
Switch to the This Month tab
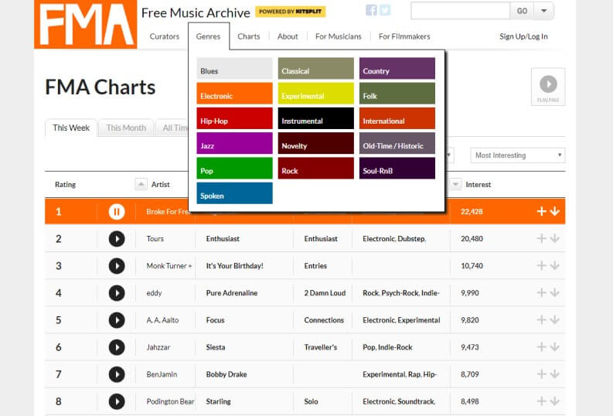coord(126,128)
